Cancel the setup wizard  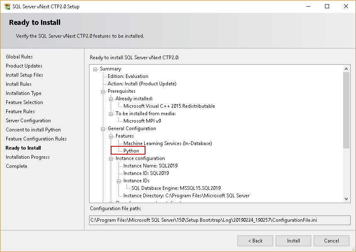332,241
